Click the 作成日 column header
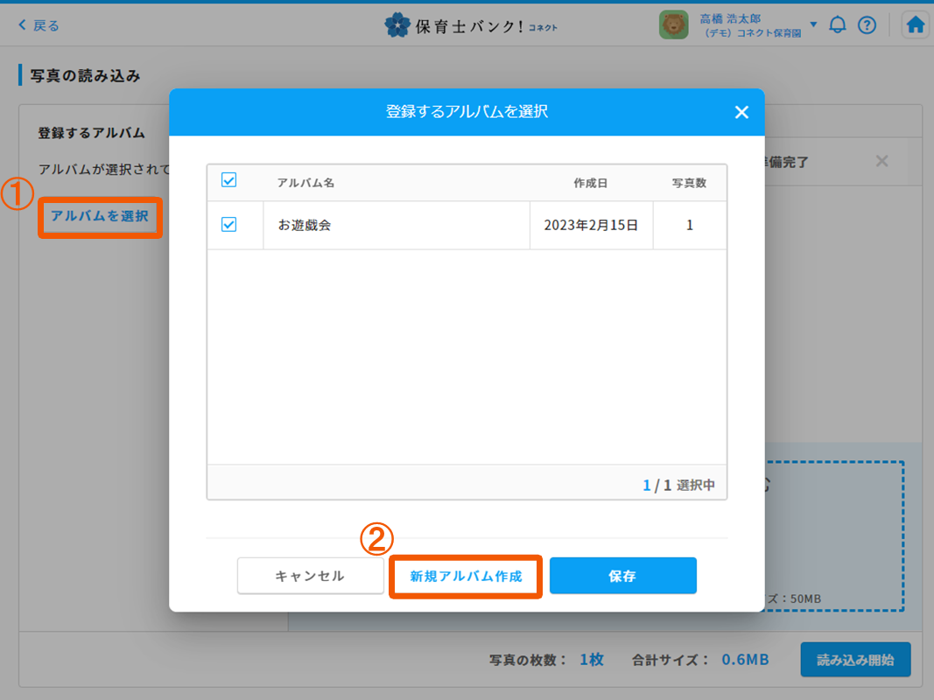 [x=590, y=183]
